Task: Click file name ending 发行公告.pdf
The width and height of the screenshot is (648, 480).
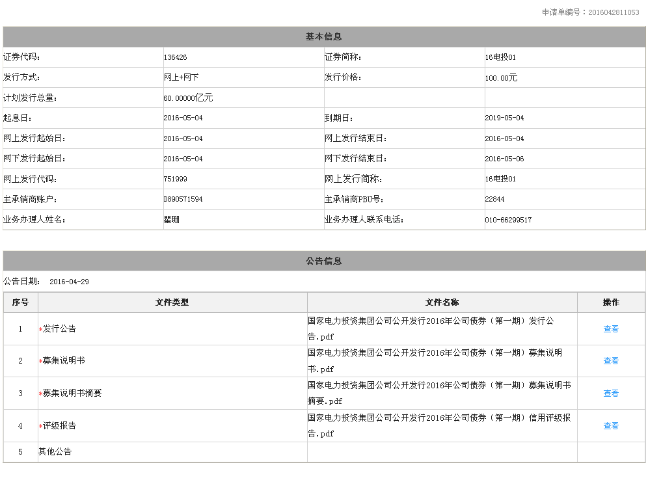Action: 431,329
